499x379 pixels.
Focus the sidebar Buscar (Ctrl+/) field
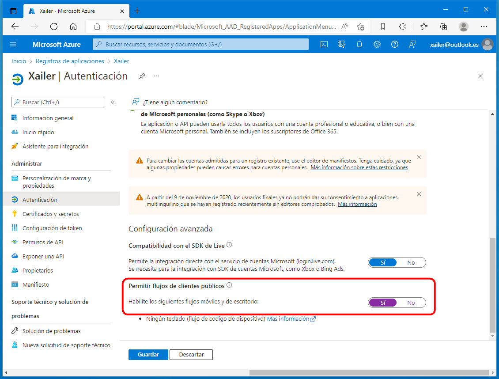(57, 102)
